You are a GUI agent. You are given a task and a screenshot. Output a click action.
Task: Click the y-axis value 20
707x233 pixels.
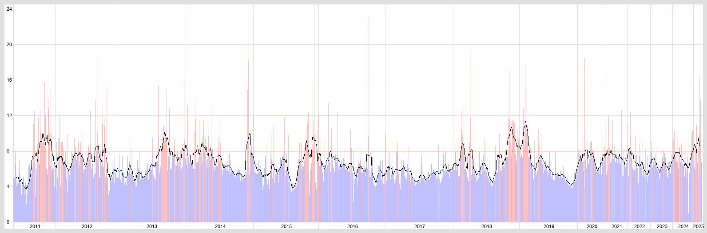click(9, 44)
